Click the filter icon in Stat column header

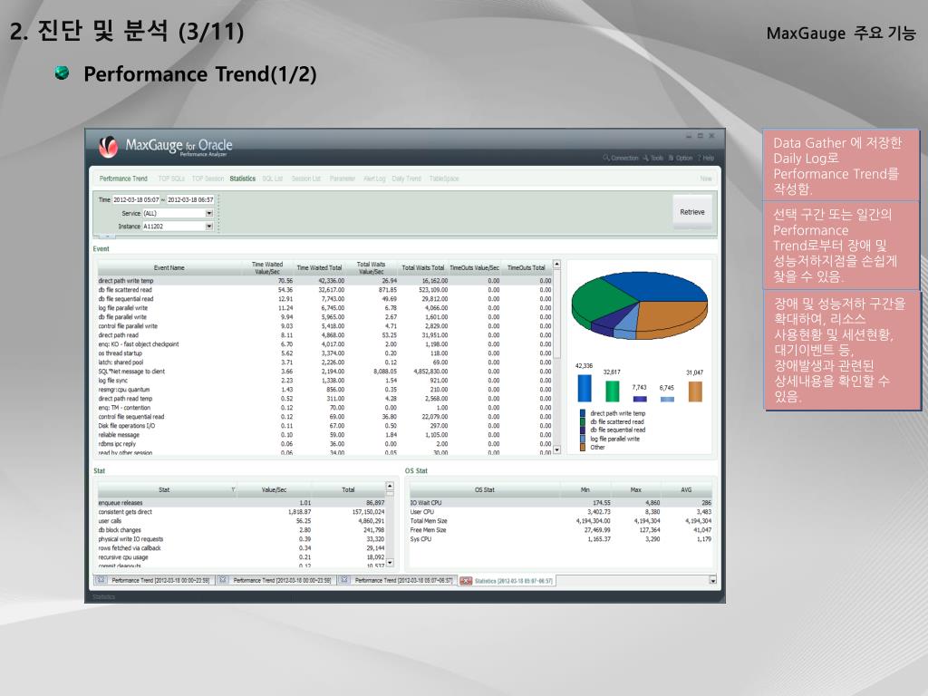[233, 489]
